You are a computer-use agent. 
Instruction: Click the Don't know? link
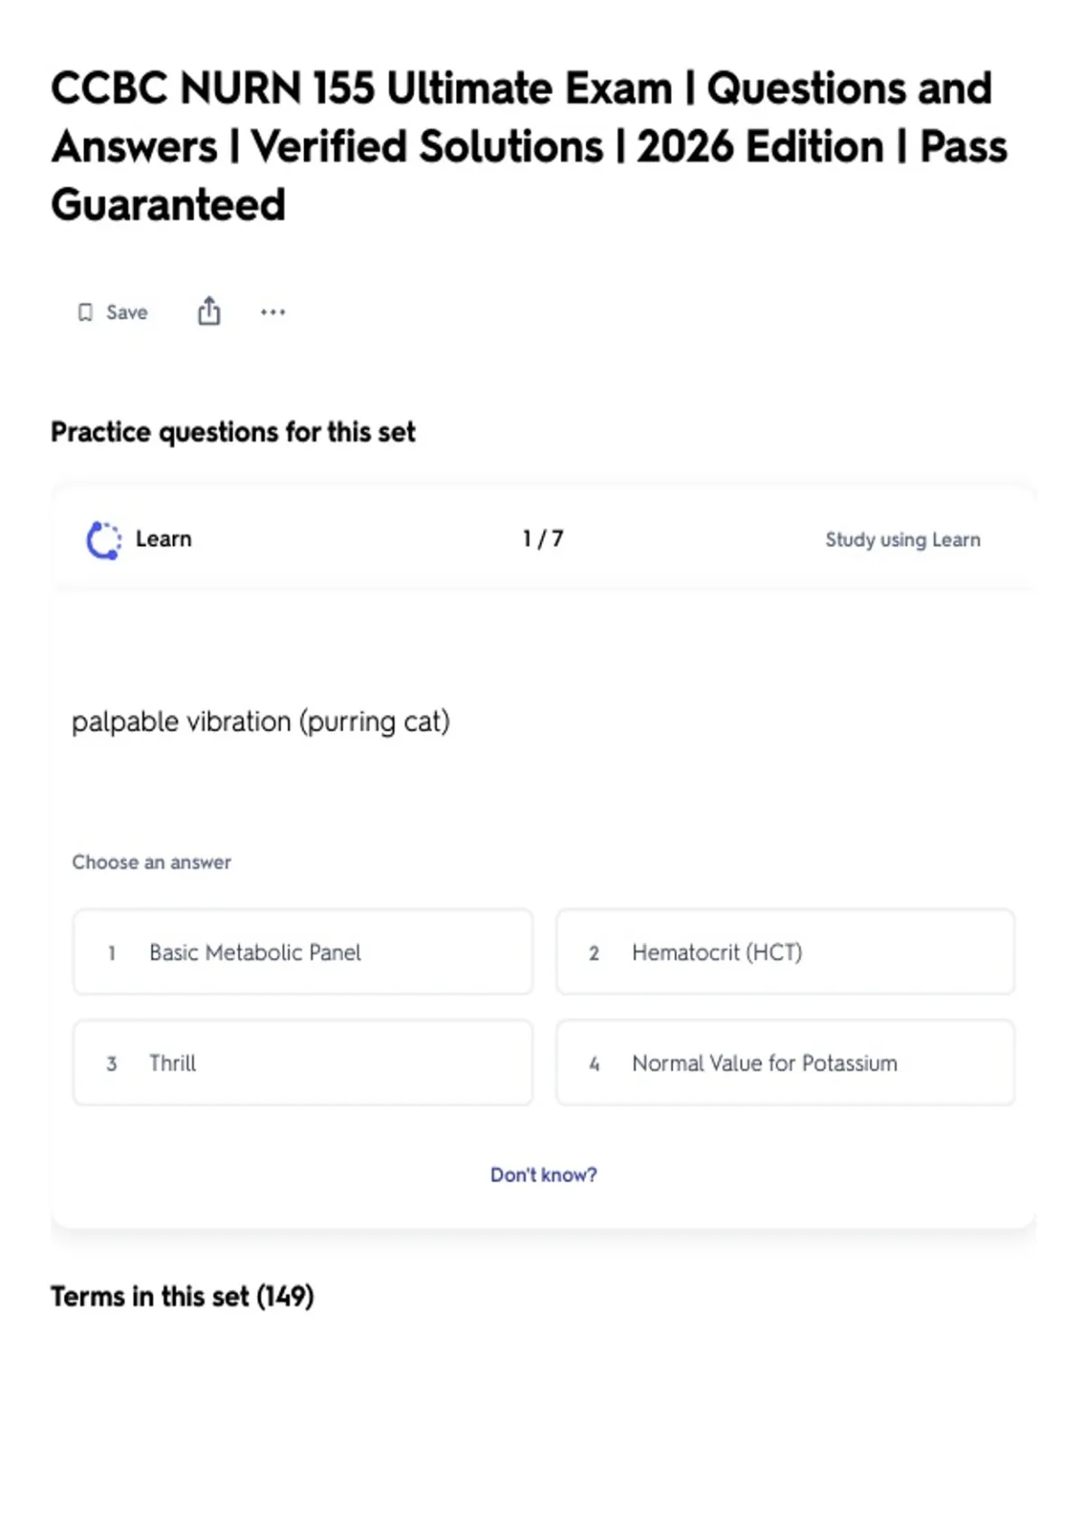tap(544, 1174)
